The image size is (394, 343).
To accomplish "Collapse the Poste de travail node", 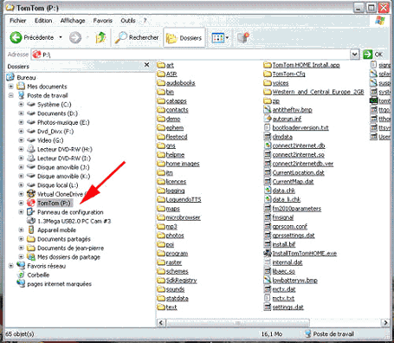I will point(11,95).
